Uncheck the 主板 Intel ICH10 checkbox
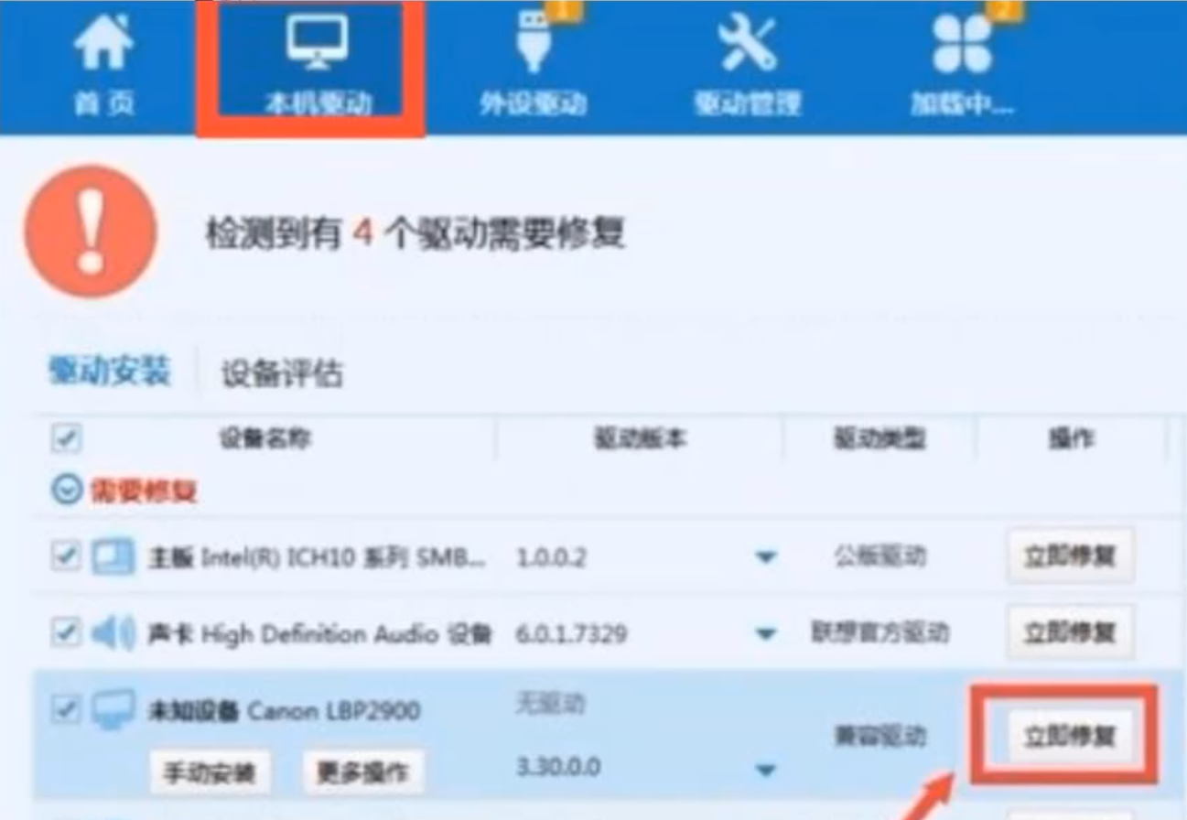Image resolution: width=1187 pixels, height=820 pixels. (x=65, y=556)
